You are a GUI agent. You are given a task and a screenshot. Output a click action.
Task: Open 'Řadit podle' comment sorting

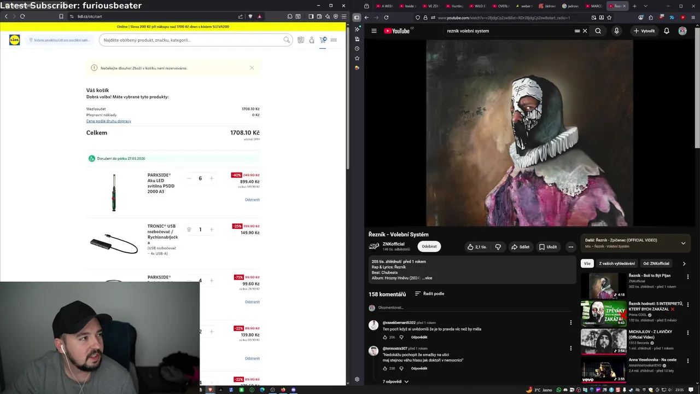429,294
